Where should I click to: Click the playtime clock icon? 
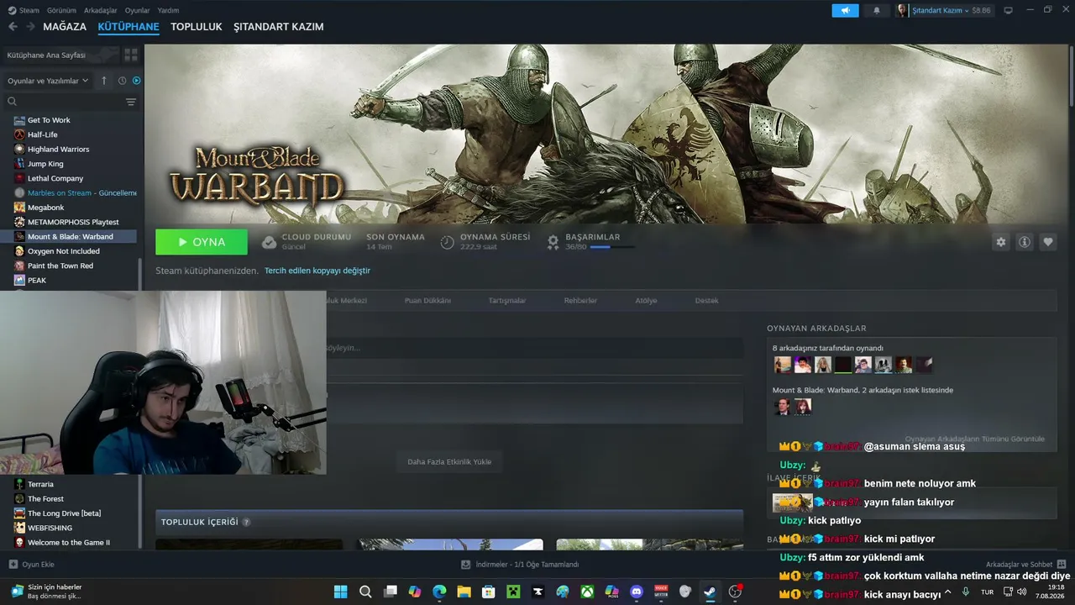448,242
